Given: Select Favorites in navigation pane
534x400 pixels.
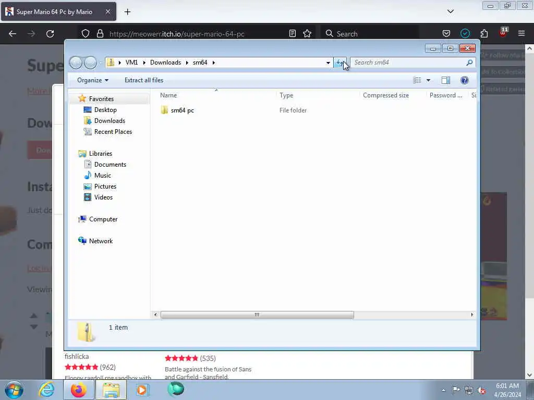Looking at the screenshot, I should pos(101,98).
